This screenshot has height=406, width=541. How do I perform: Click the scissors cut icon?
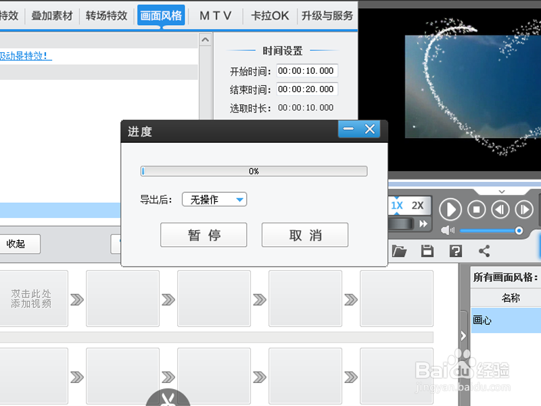pos(168,399)
